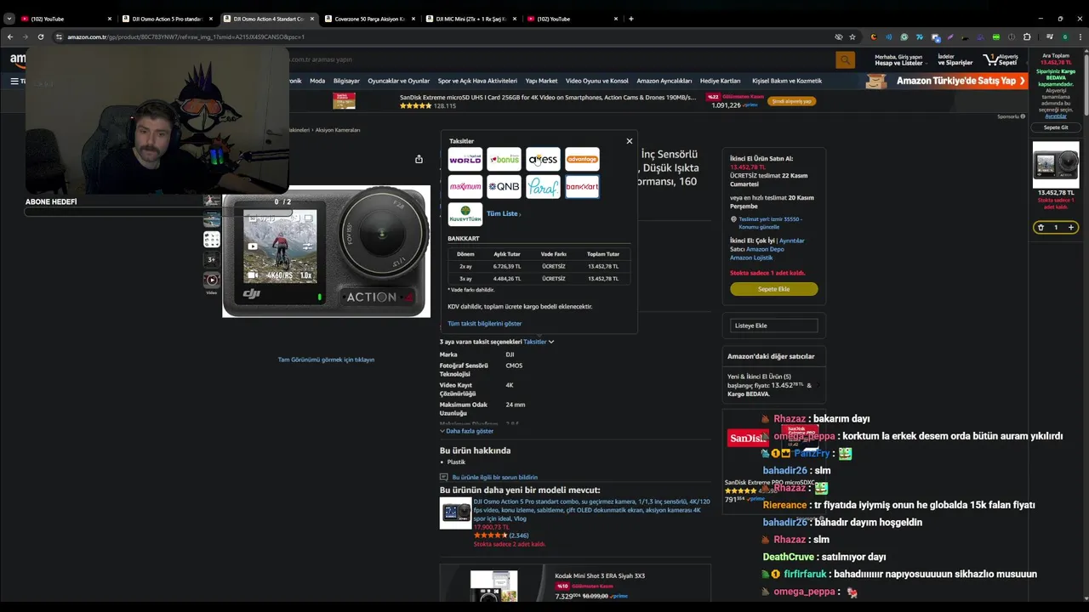Open Tüm taksit bilgilerini göster link

pos(485,323)
